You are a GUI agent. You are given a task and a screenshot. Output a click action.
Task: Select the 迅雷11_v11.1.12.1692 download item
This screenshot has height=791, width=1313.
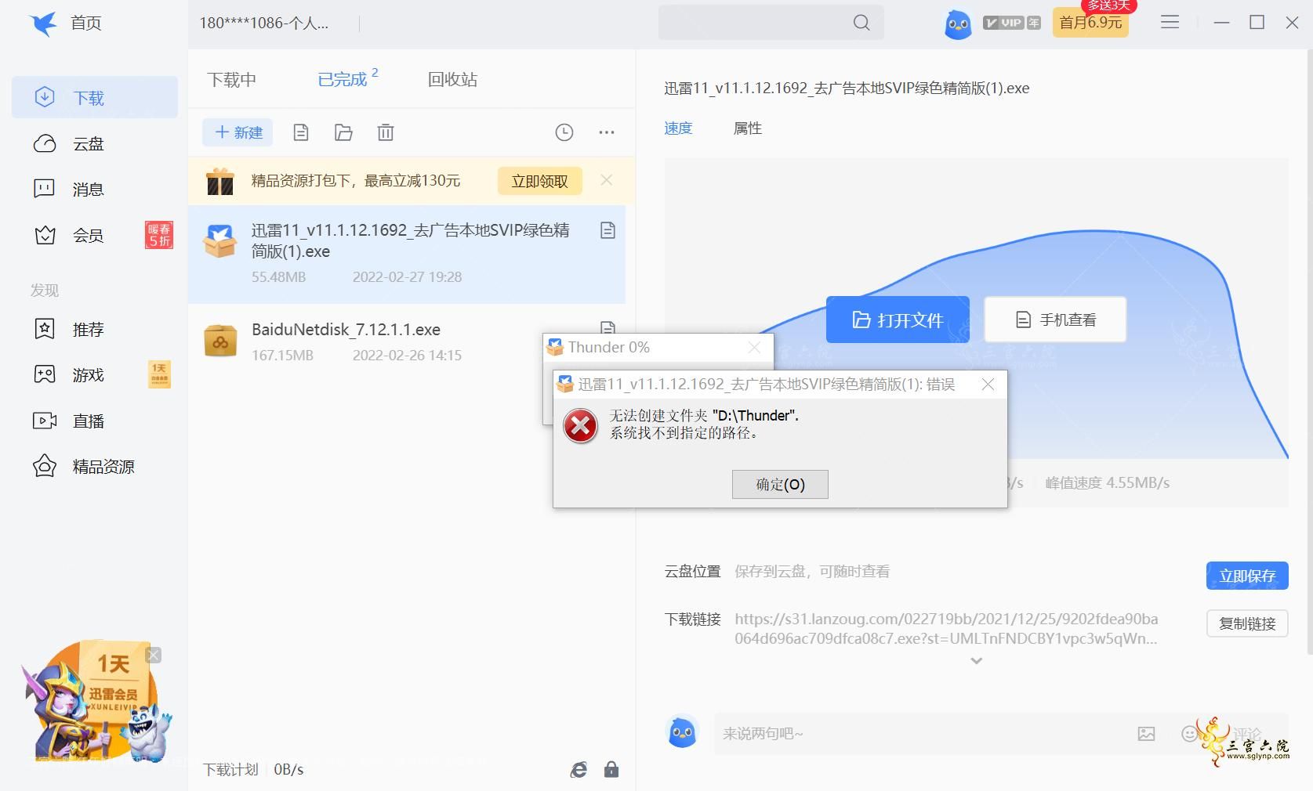tap(407, 254)
